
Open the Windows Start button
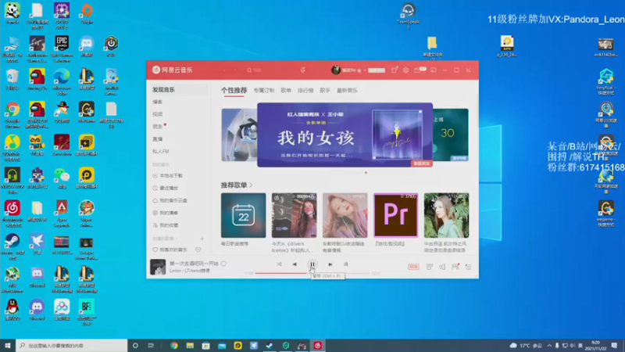point(8,345)
